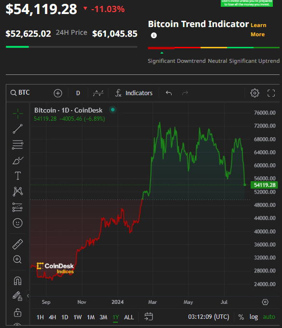Collapse the drawing toolbar panel arrow
282x328 pixels.
tap(28, 296)
